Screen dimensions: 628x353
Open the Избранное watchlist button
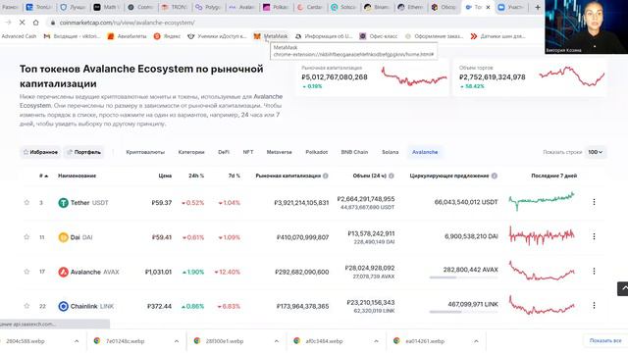click(x=40, y=152)
